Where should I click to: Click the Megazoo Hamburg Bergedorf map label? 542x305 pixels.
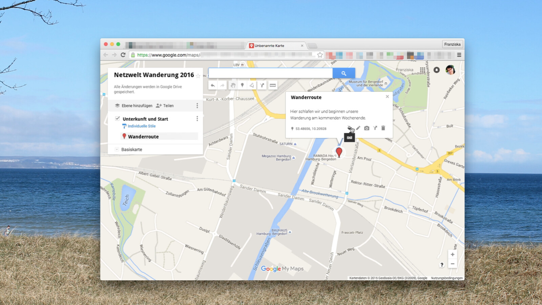tap(276, 158)
